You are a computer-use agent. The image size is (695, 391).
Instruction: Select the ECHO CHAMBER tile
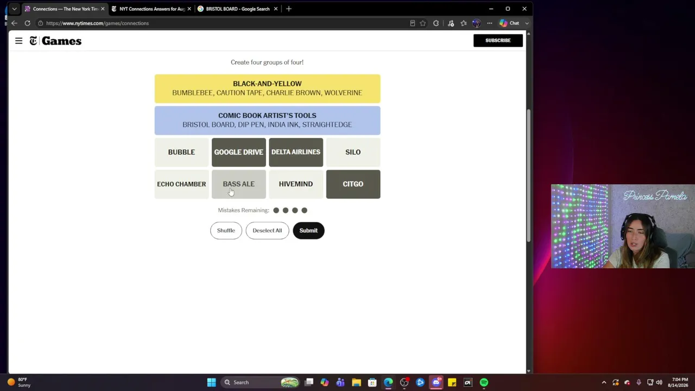click(x=181, y=184)
